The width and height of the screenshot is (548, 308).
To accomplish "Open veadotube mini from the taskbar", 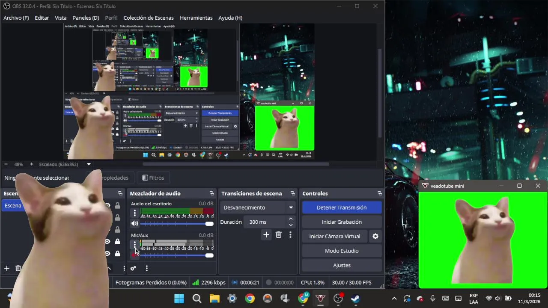I will click(320, 299).
